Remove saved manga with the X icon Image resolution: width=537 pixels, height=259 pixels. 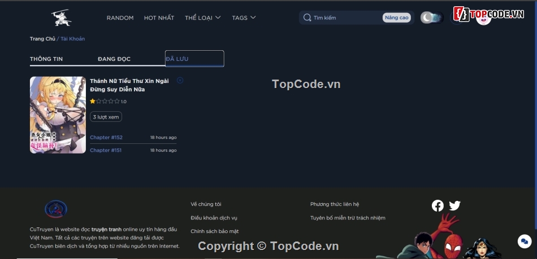coord(180,80)
